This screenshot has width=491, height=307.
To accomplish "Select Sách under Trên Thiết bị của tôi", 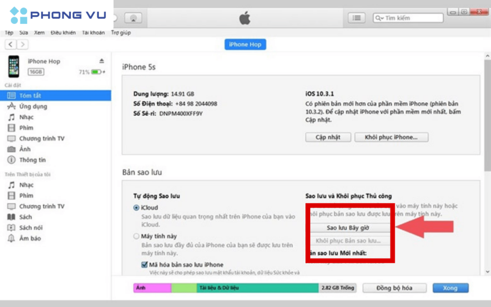I will pyautogui.click(x=25, y=217).
